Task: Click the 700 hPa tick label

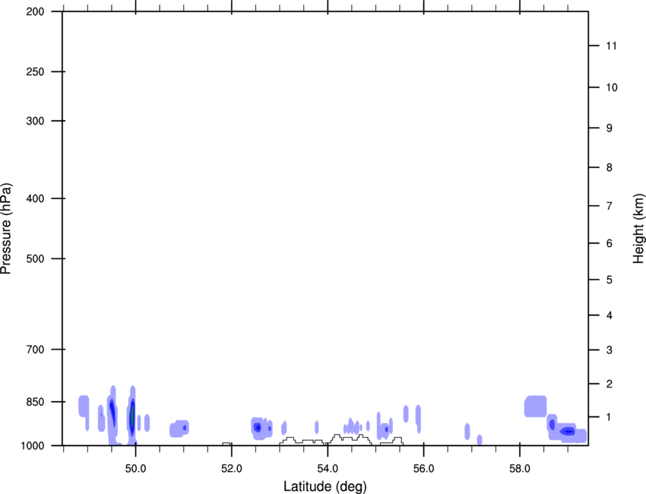Action: pos(35,350)
